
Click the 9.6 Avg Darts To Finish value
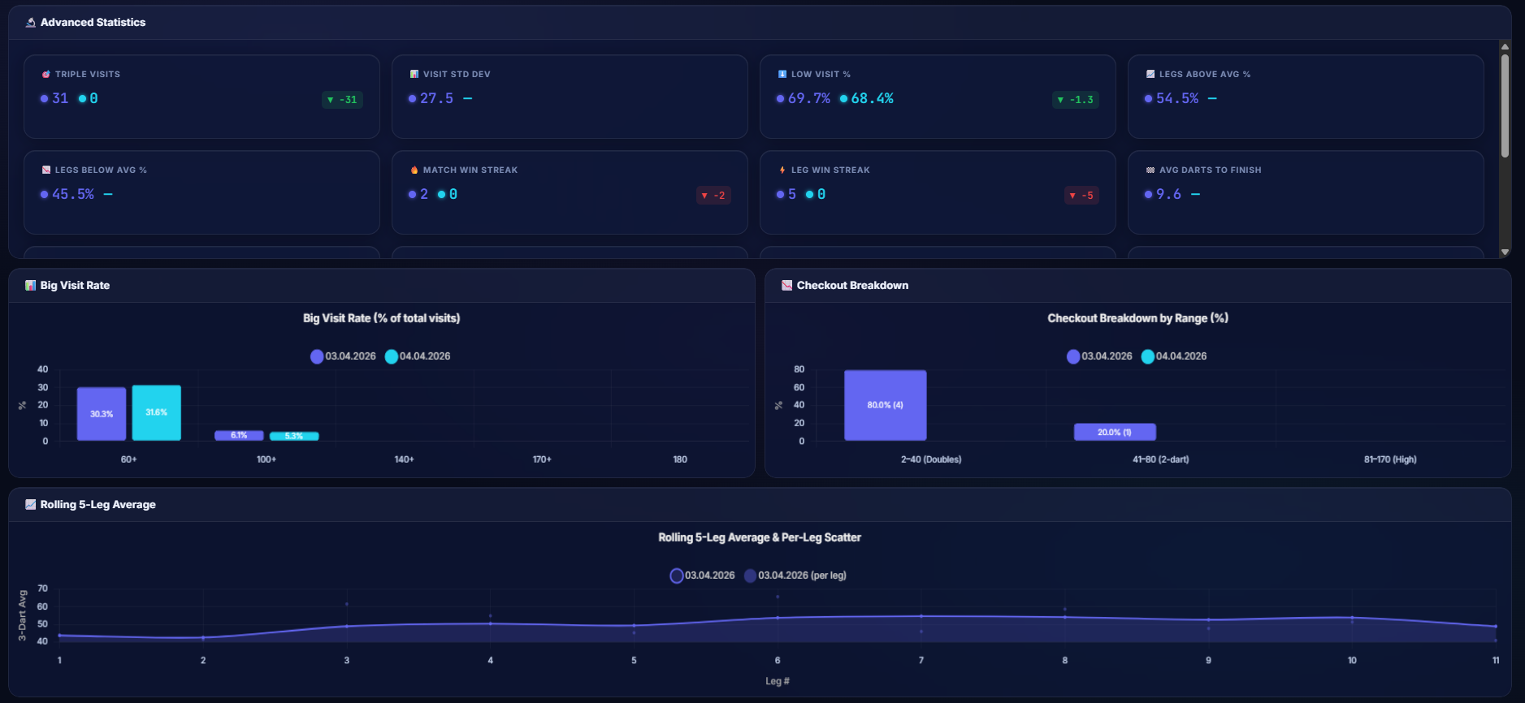[x=1168, y=194]
